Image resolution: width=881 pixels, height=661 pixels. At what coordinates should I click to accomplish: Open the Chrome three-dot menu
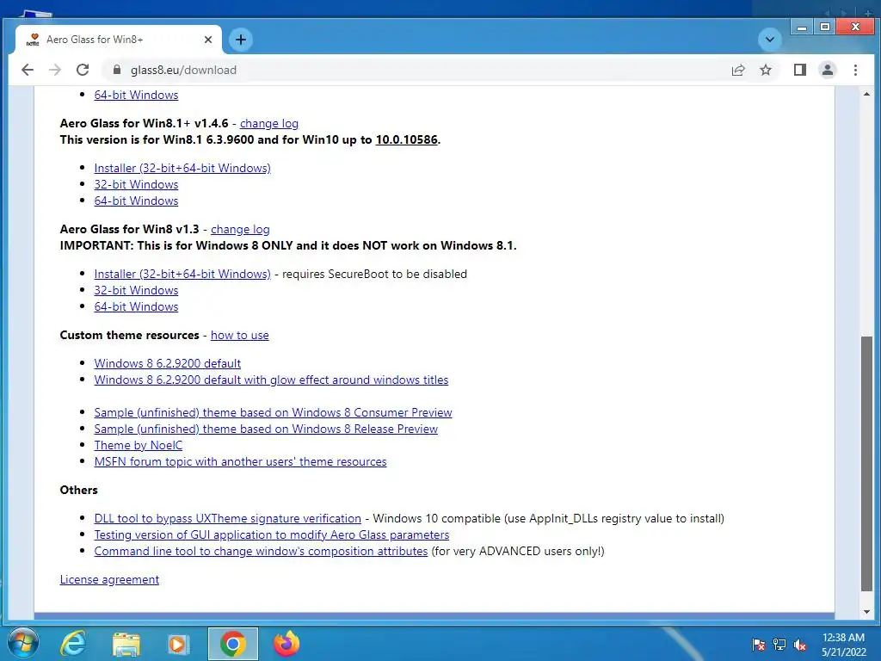pos(855,70)
